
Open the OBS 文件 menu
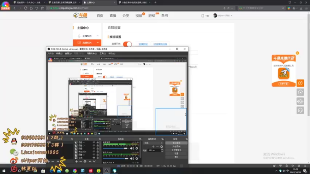(50, 53)
